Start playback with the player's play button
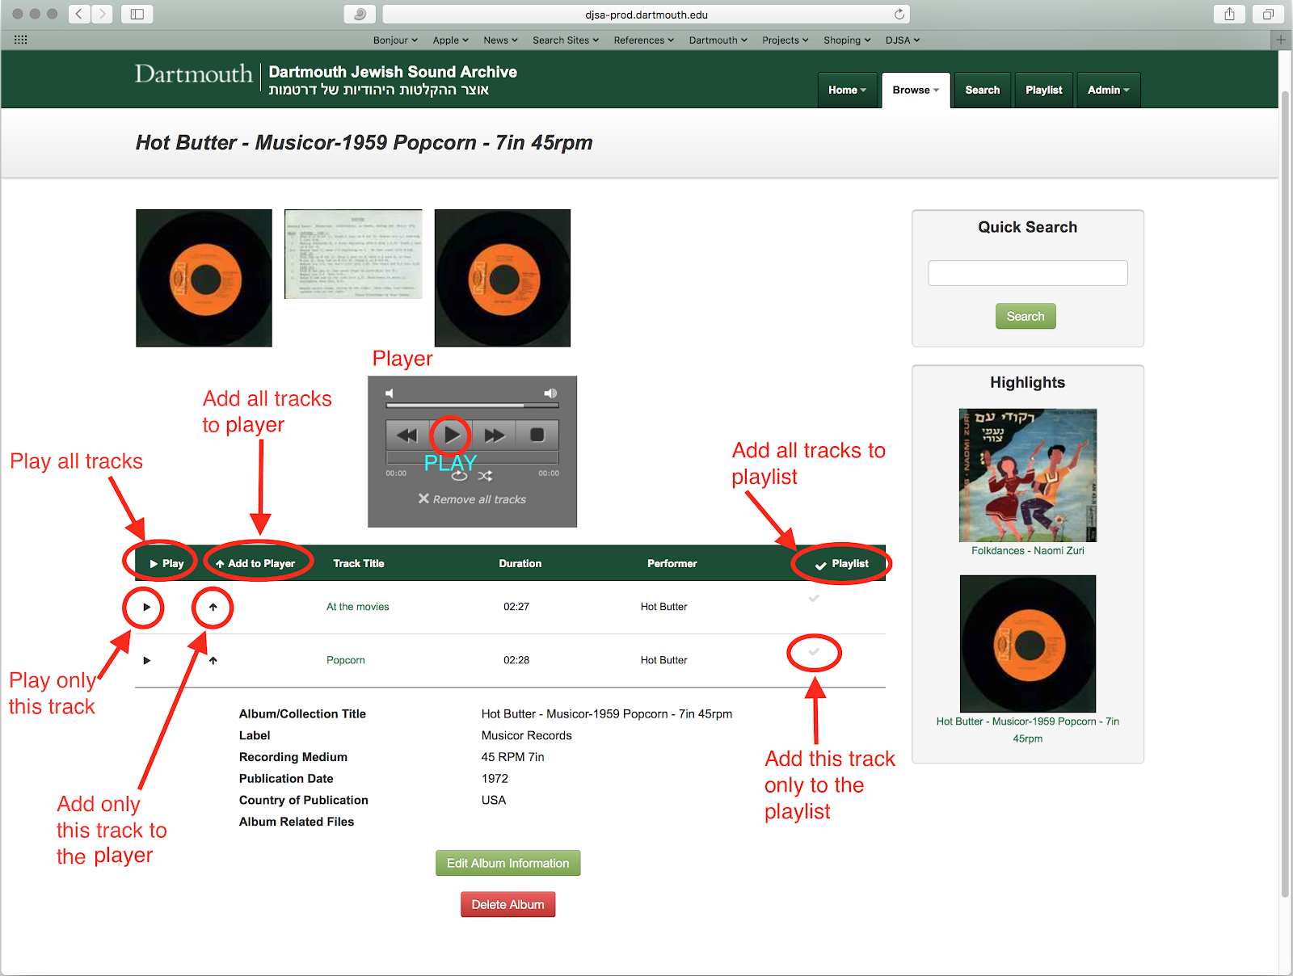The image size is (1293, 976). click(x=451, y=435)
